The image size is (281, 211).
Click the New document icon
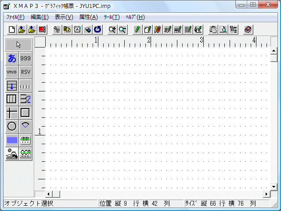tap(12, 29)
